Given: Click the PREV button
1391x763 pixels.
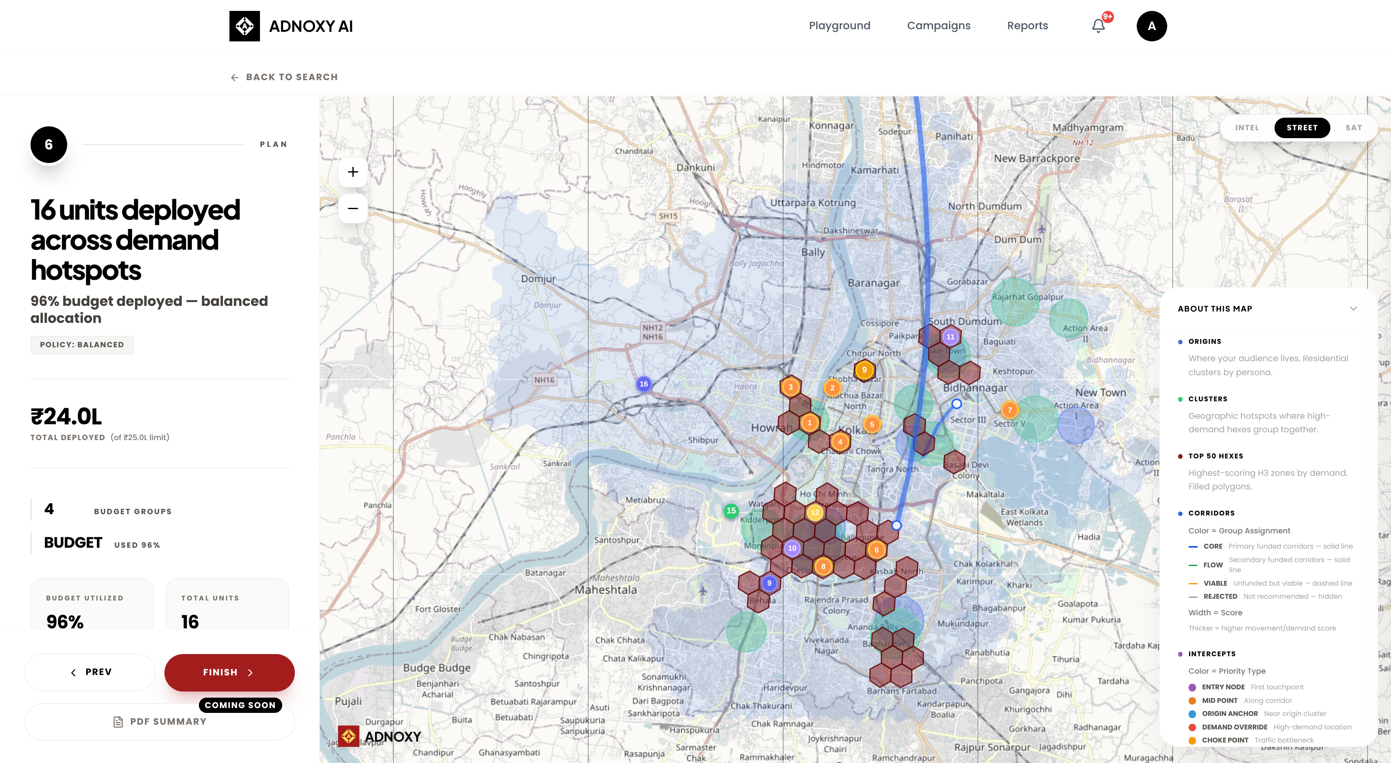Looking at the screenshot, I should [90, 672].
